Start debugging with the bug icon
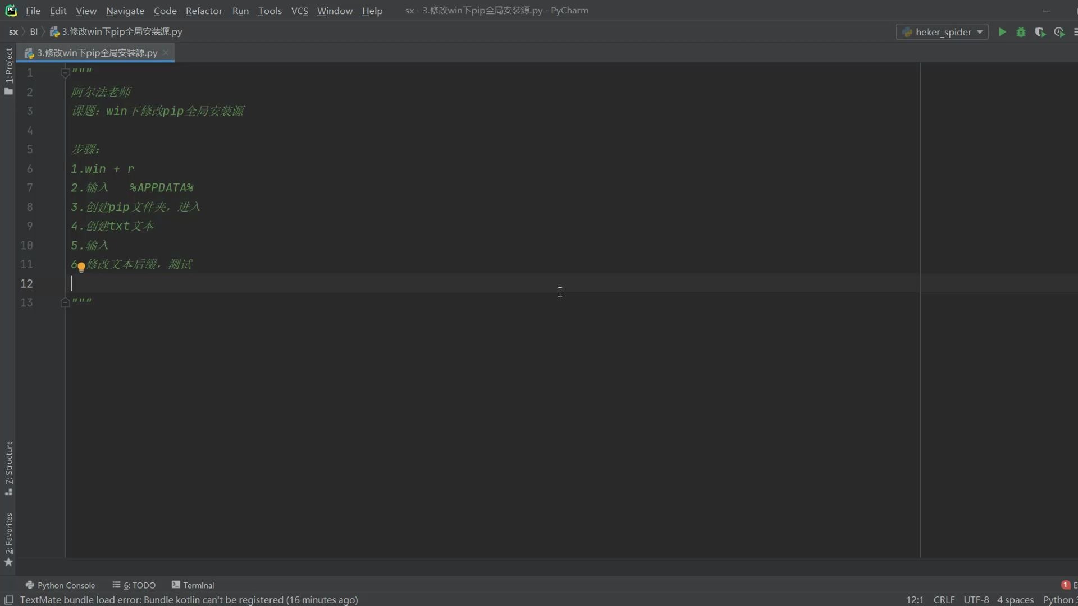 click(x=1021, y=32)
